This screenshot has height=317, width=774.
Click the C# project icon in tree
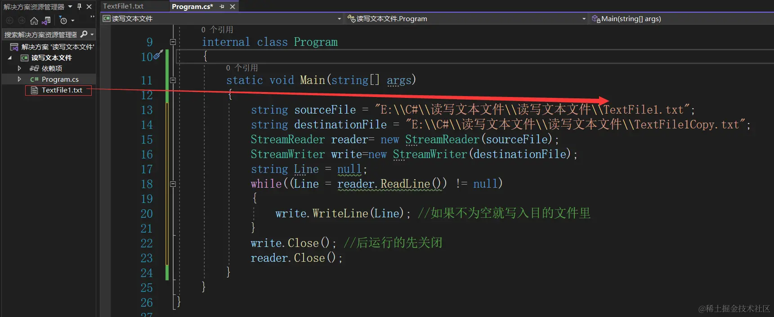tap(25, 58)
